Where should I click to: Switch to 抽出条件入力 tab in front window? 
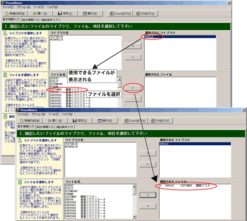pos(65,127)
